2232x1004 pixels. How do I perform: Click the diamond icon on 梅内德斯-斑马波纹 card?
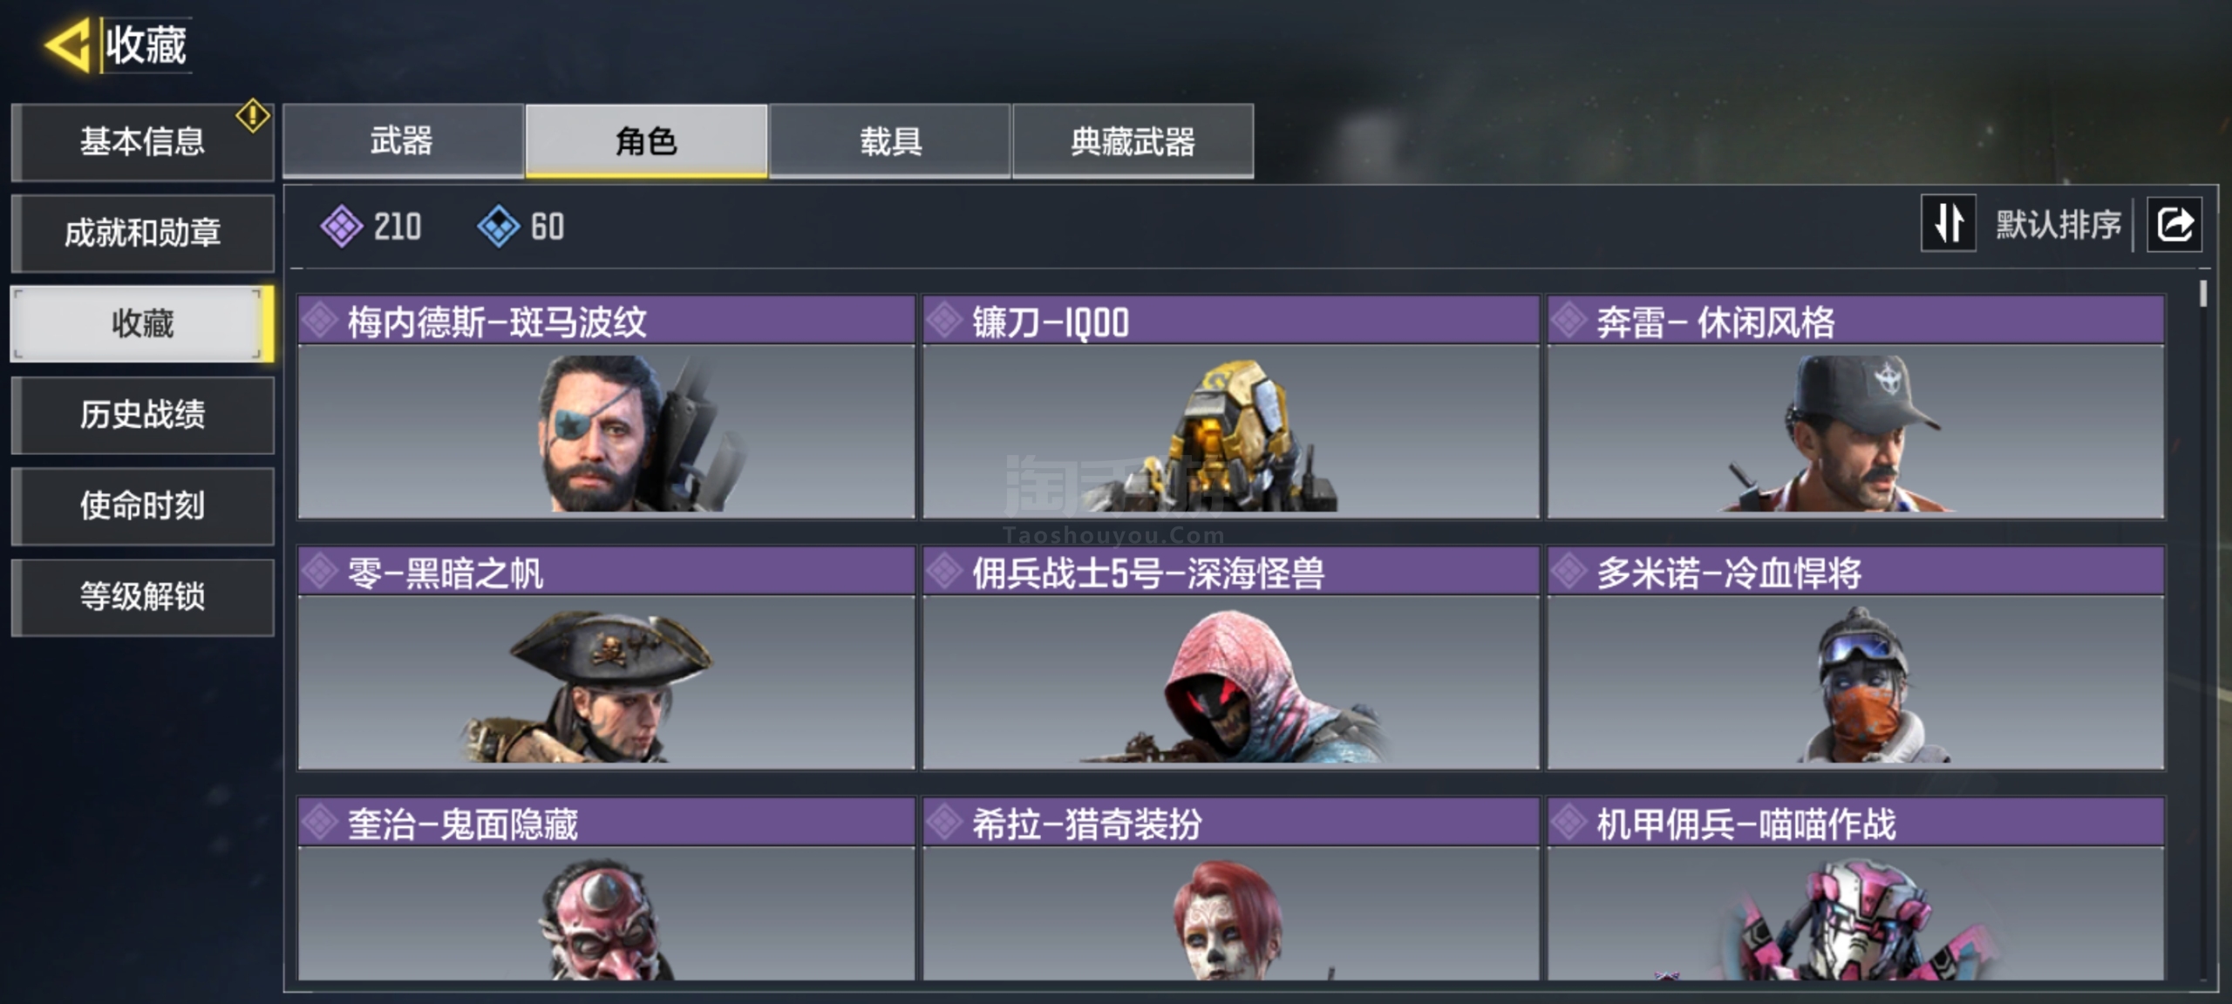(321, 321)
